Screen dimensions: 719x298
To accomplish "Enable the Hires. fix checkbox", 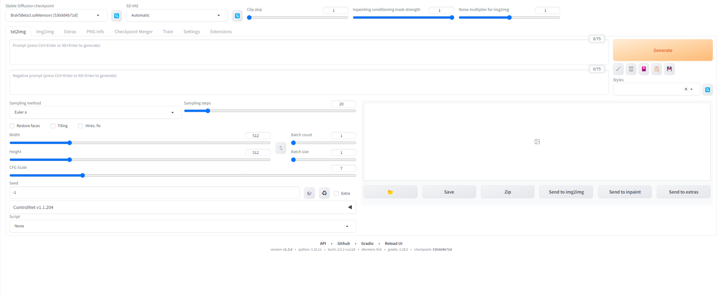I will 80,126.
